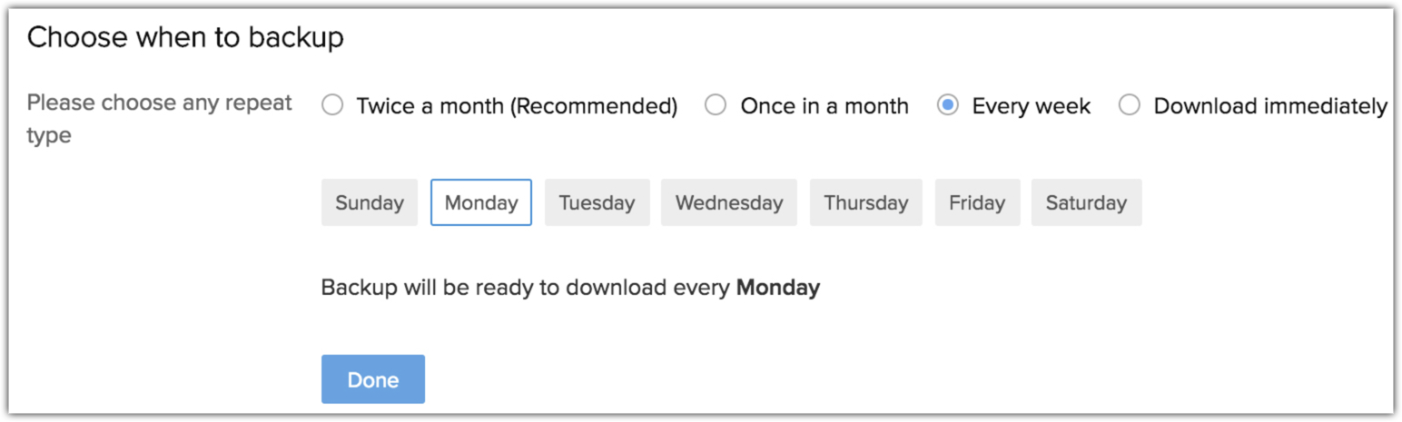Pick the Saturday day button
Image resolution: width=1402 pixels, height=422 pixels.
tap(1086, 202)
